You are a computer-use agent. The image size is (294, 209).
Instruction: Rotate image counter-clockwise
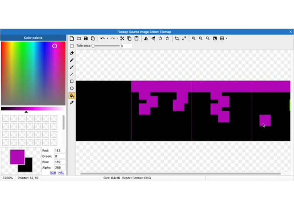(x=160, y=39)
